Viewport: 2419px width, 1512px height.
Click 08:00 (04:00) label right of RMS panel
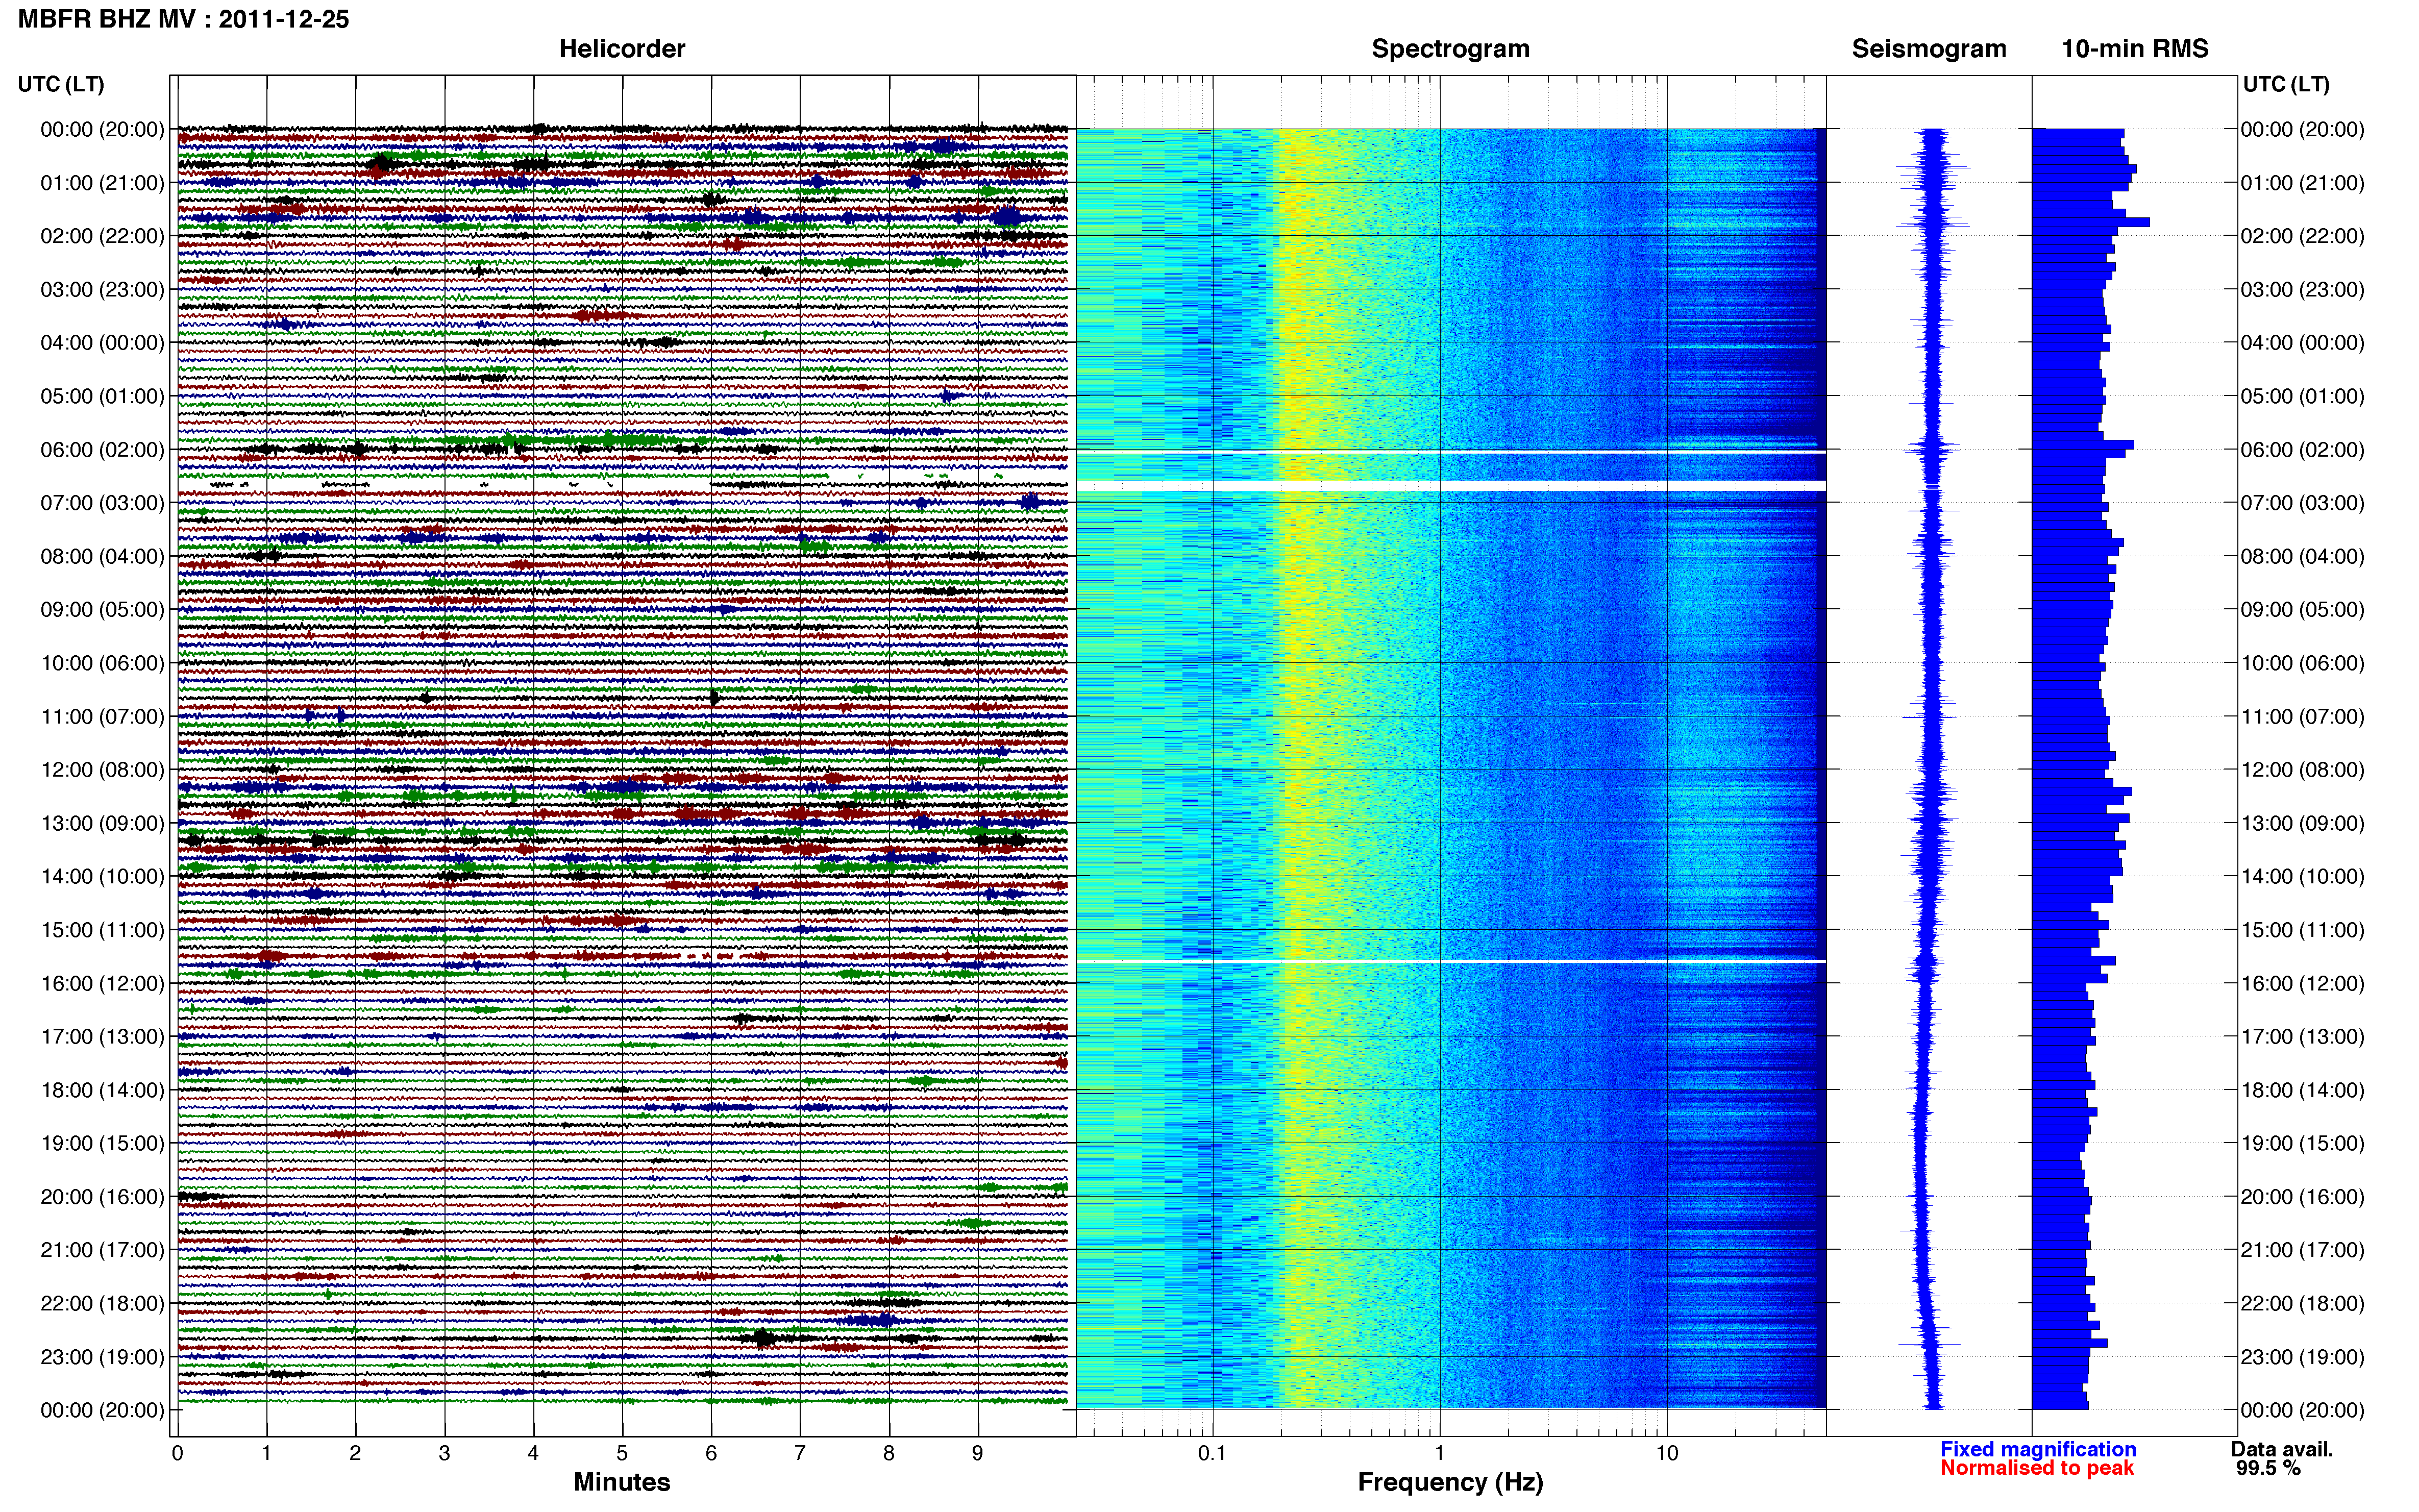point(2302,556)
